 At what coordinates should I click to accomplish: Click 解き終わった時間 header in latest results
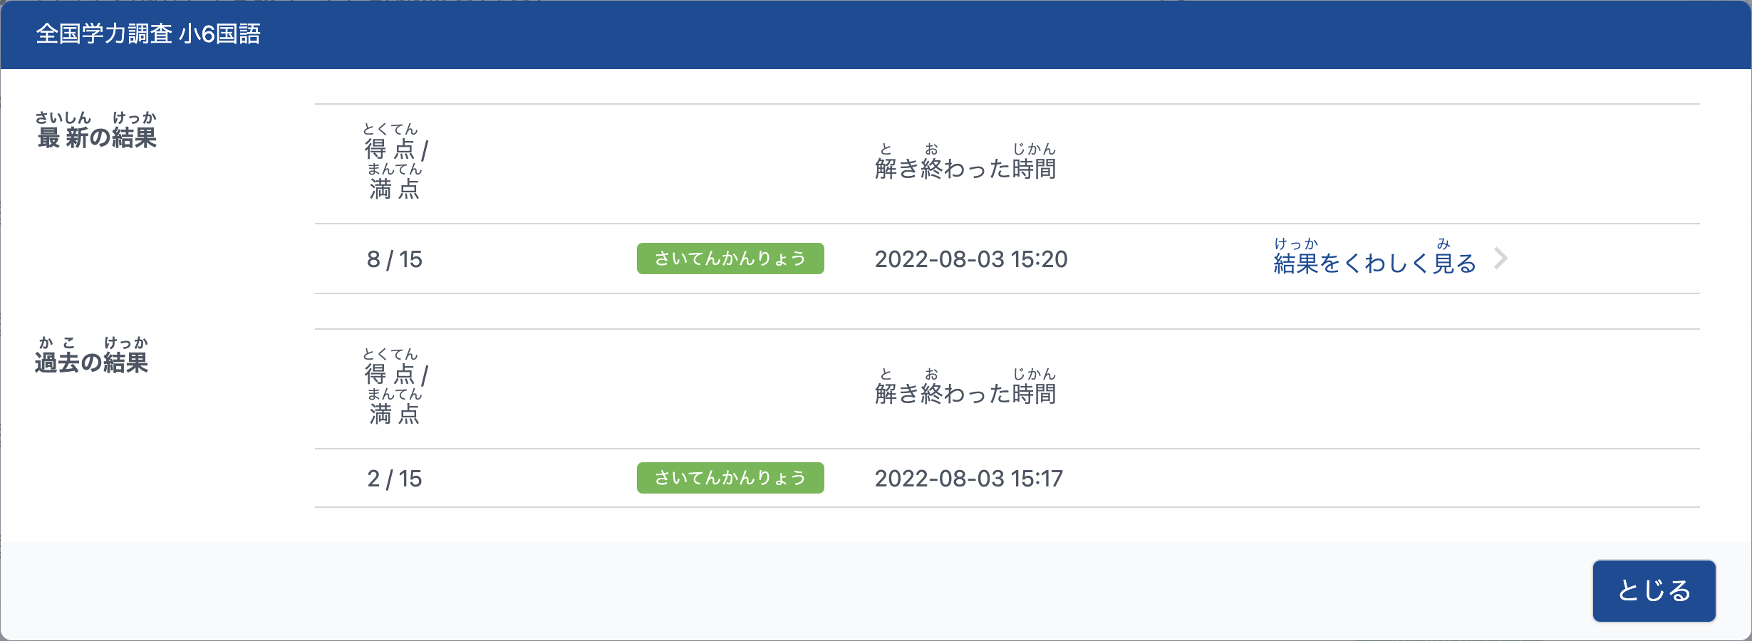click(965, 162)
